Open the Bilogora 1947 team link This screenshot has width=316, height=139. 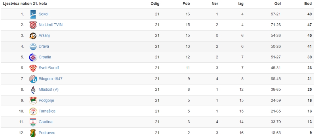[x=51, y=79]
